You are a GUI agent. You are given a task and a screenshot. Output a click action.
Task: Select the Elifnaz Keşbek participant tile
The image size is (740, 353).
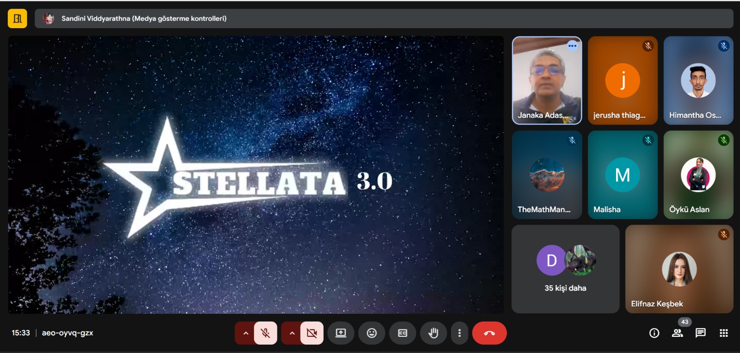679,269
